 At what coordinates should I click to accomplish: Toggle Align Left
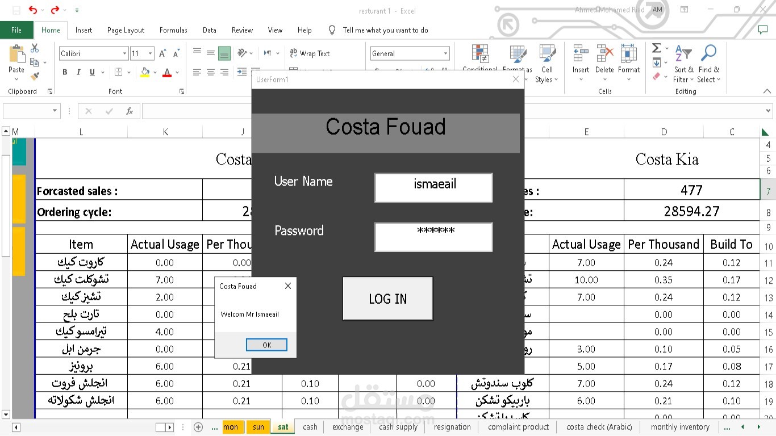pyautogui.click(x=197, y=72)
